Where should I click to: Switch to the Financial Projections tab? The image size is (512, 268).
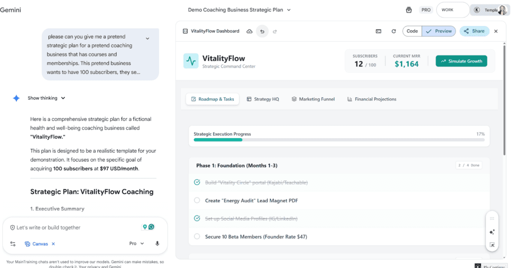(x=371, y=99)
